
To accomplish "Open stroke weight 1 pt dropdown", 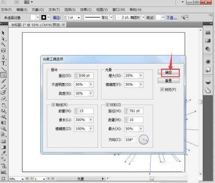I will [79, 18].
